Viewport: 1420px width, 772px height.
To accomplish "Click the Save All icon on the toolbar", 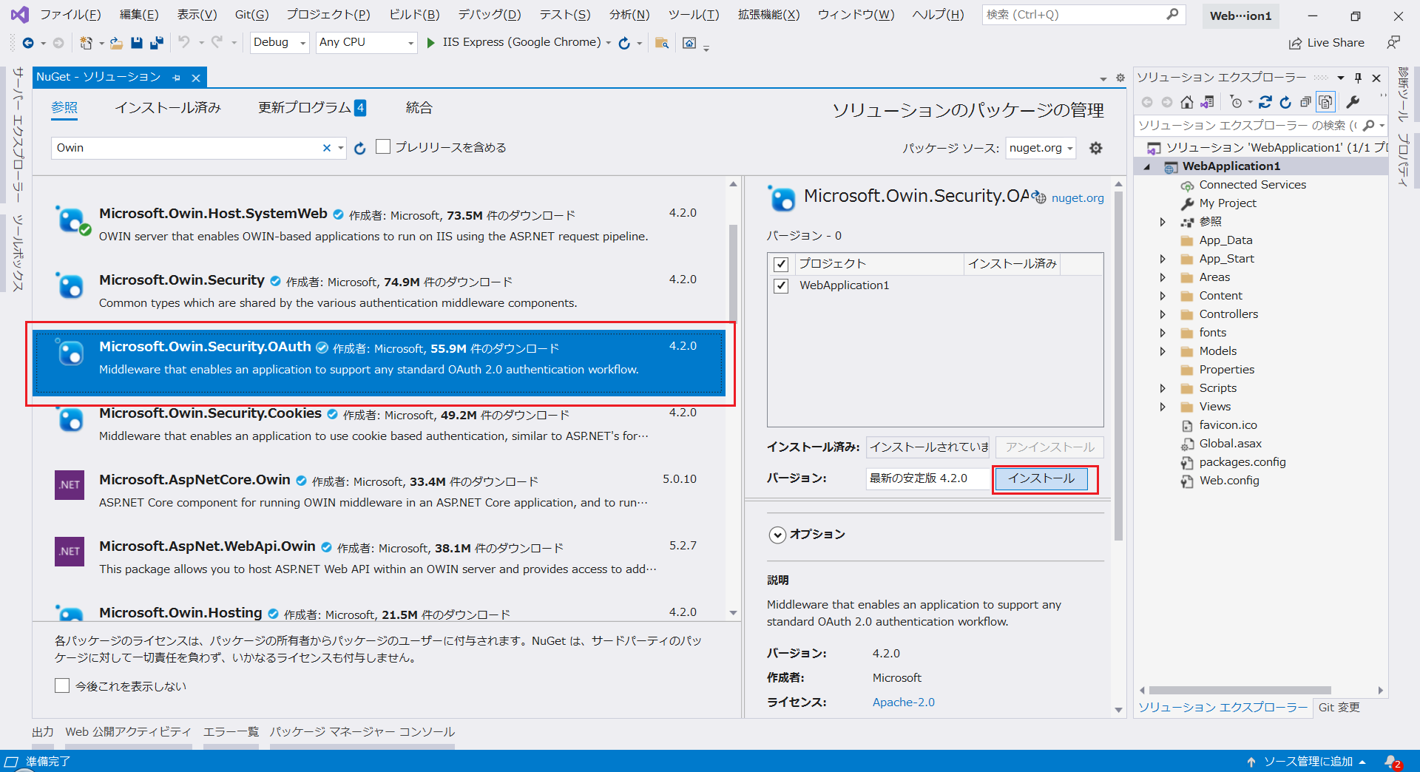I will pos(157,42).
